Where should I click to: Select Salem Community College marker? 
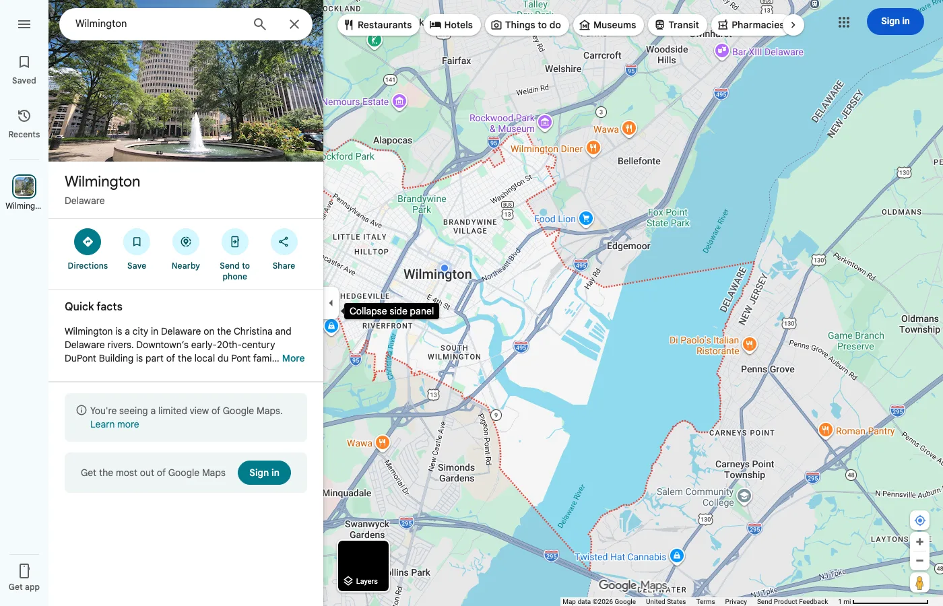point(744,496)
